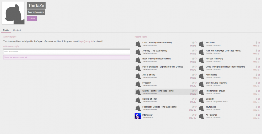This screenshot has width=262, height=134.
Task: Open the logic@pony.fm email link
Action: pyautogui.click(x=86, y=41)
